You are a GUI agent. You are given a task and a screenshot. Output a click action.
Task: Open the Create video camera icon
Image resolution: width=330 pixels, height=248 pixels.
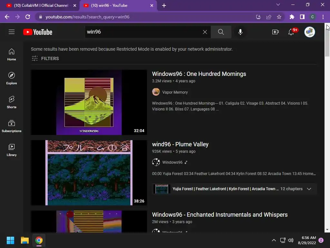coord(276,32)
